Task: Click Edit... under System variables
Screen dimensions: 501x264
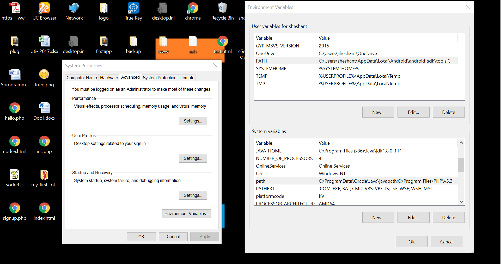Action: 413,217
